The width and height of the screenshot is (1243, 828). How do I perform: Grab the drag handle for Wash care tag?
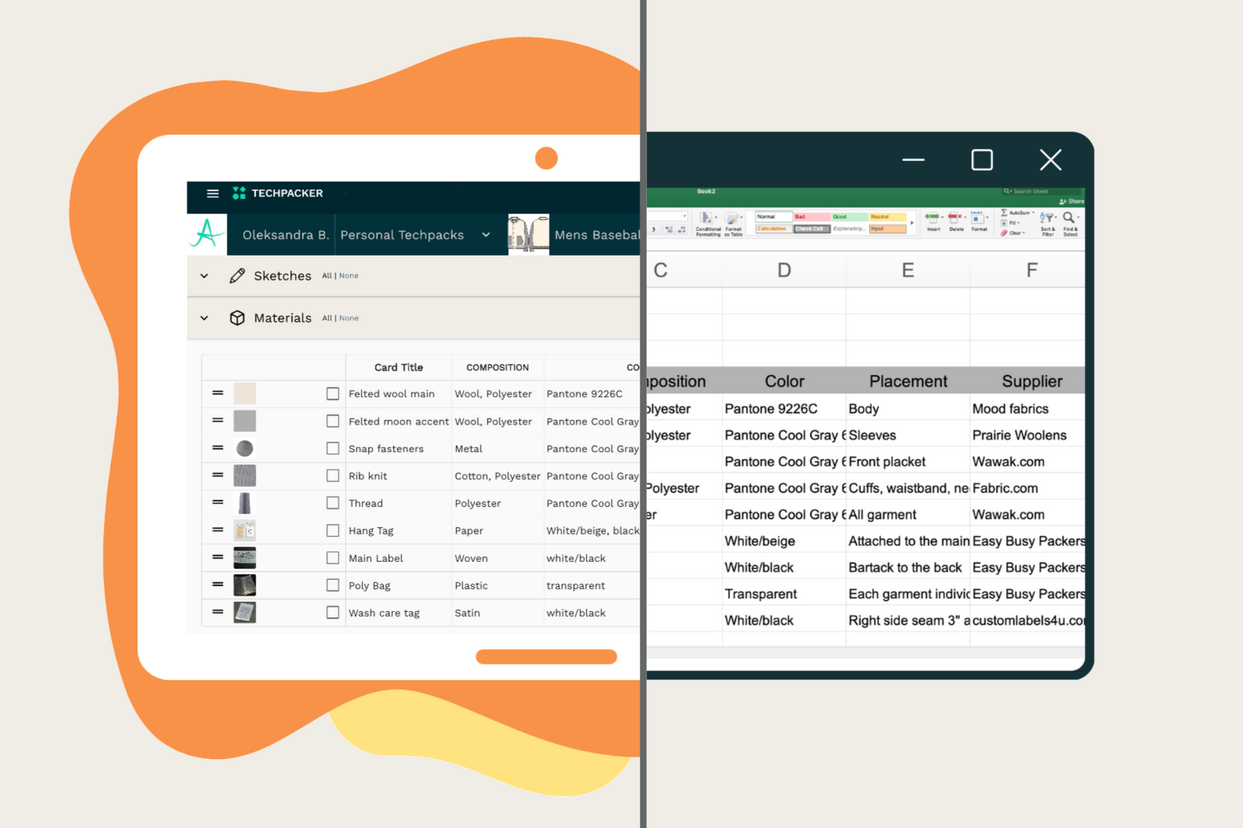pos(218,611)
